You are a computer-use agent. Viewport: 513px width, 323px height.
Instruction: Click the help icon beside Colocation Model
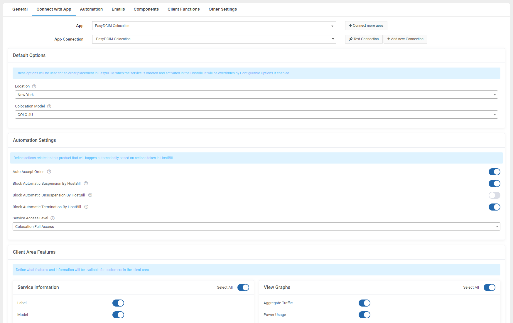49,106
